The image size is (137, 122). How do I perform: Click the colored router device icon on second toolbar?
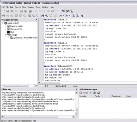[x=4, y=16]
